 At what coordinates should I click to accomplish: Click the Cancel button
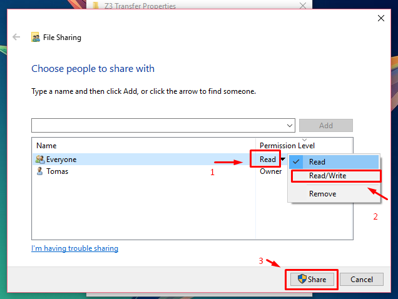(362, 279)
